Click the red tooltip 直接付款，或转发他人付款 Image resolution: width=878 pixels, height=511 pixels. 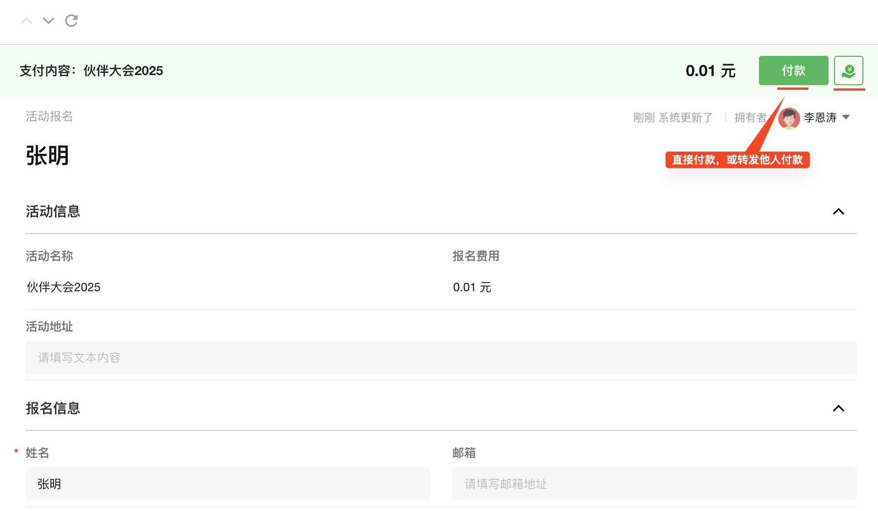pos(737,160)
